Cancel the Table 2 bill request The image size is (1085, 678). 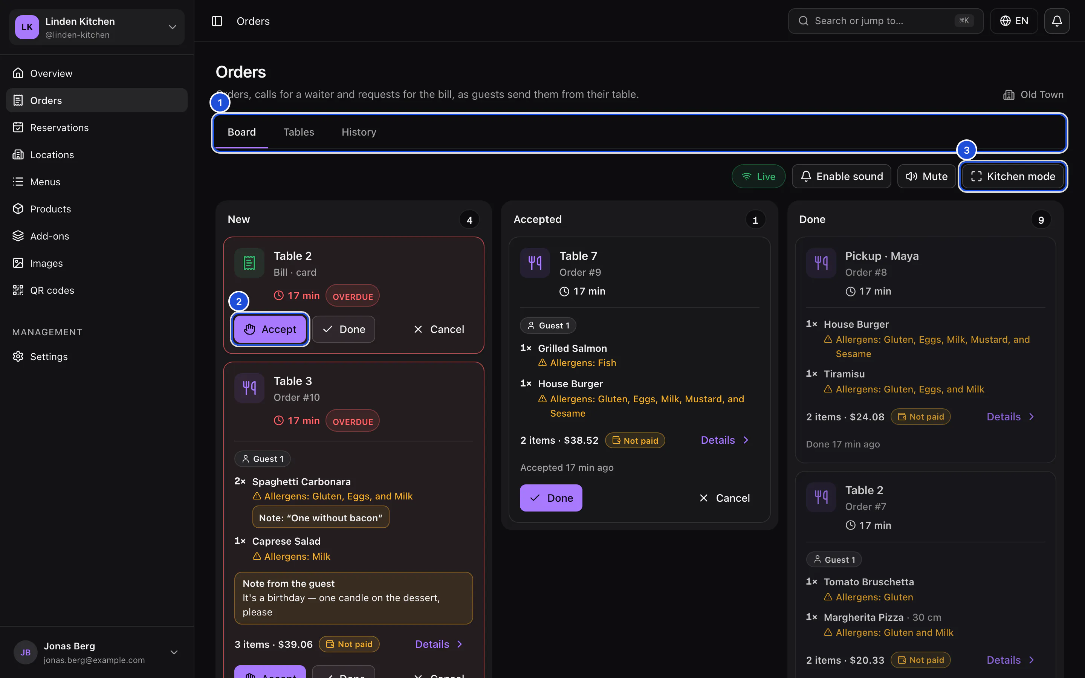pos(439,330)
